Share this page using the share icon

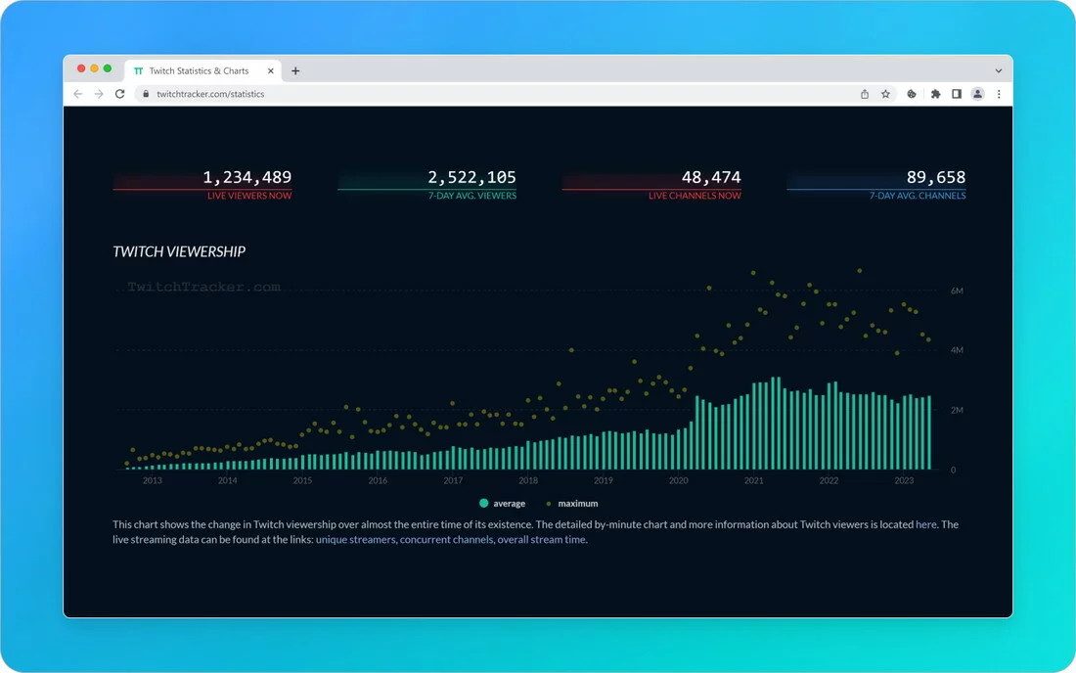(x=865, y=94)
